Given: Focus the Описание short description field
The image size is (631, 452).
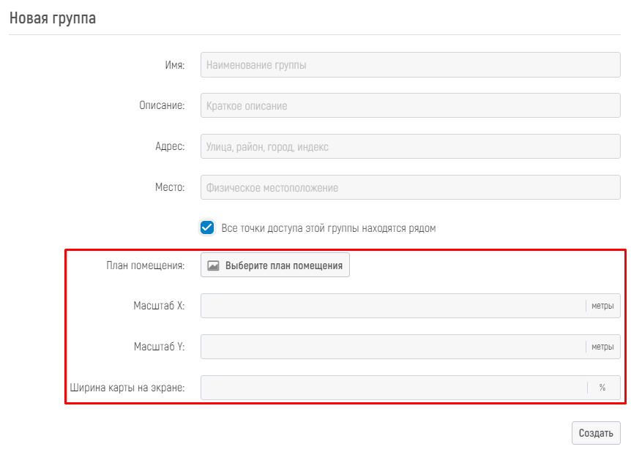Looking at the screenshot, I should (410, 105).
